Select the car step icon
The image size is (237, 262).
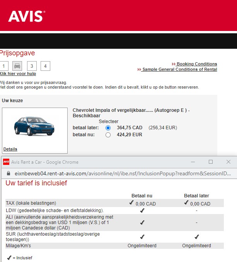pyautogui.click(x=17, y=66)
